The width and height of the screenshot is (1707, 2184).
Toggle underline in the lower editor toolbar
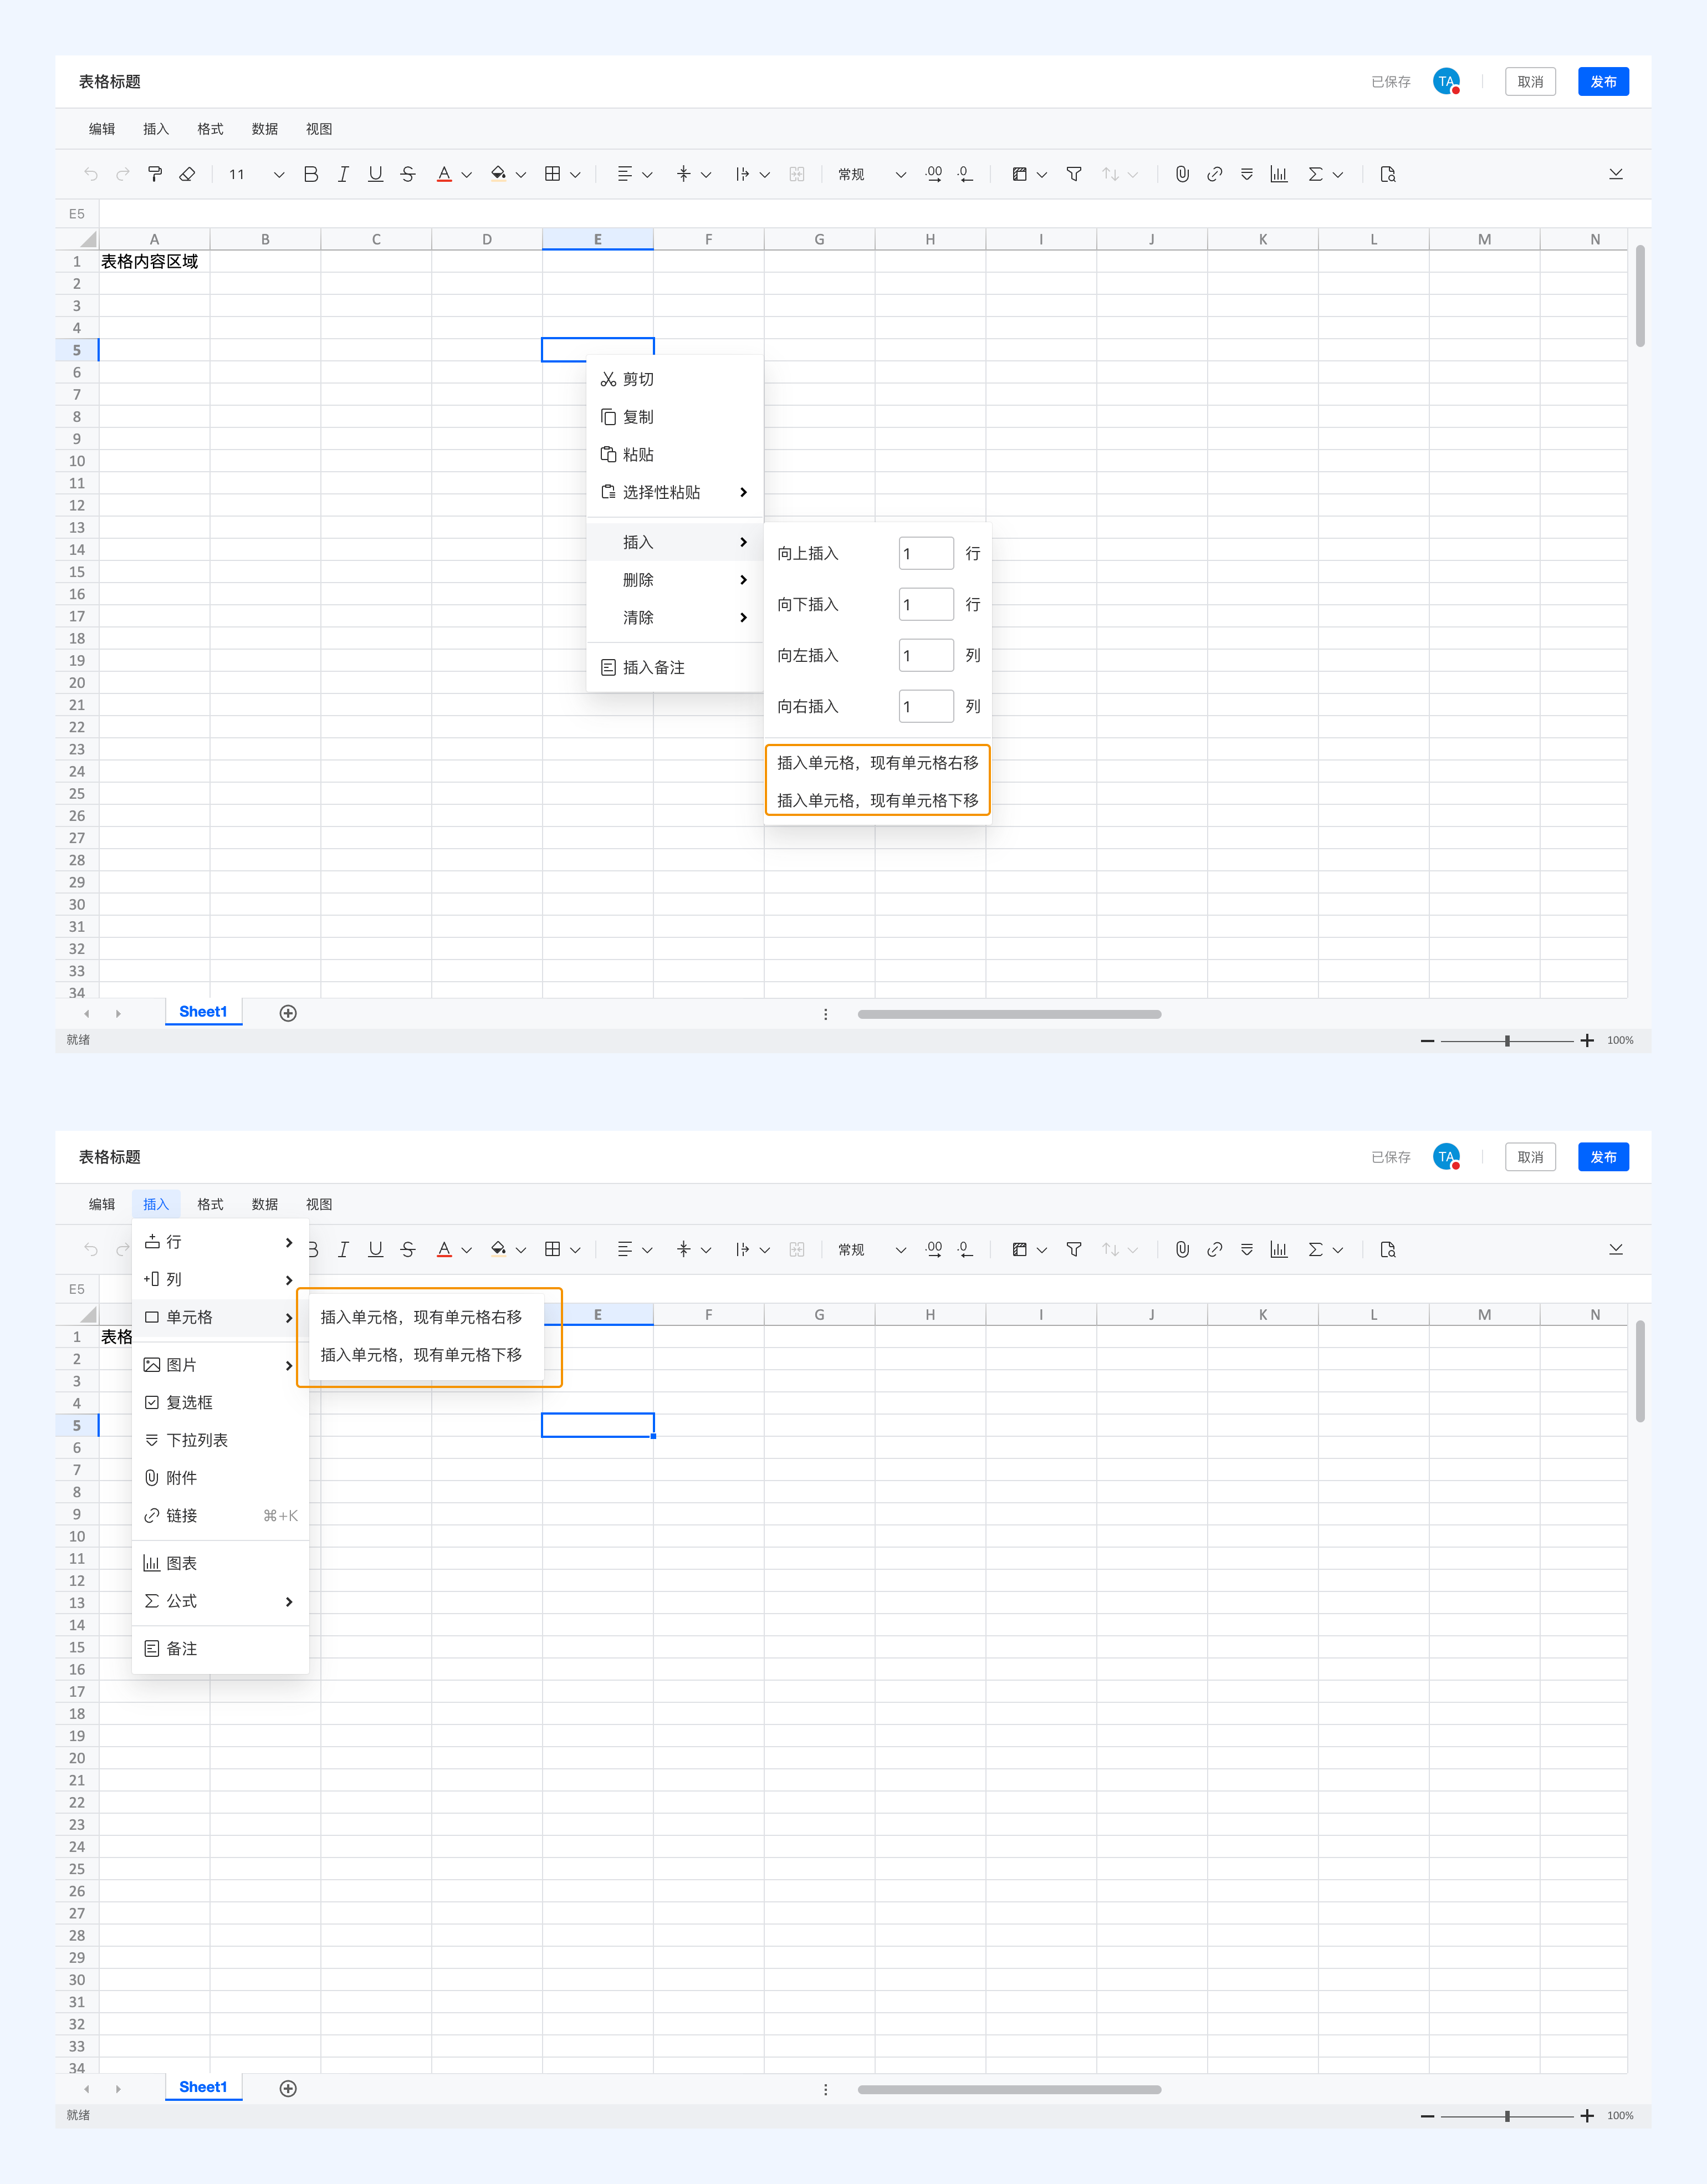click(376, 1250)
